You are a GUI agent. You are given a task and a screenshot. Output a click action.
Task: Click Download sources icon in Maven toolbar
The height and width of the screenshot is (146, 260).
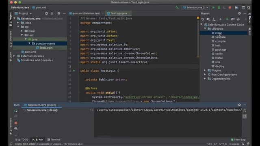click(x=214, y=19)
